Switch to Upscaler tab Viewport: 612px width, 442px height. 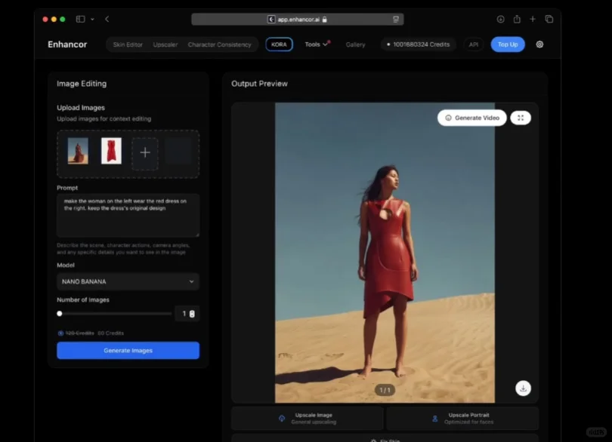tap(165, 45)
